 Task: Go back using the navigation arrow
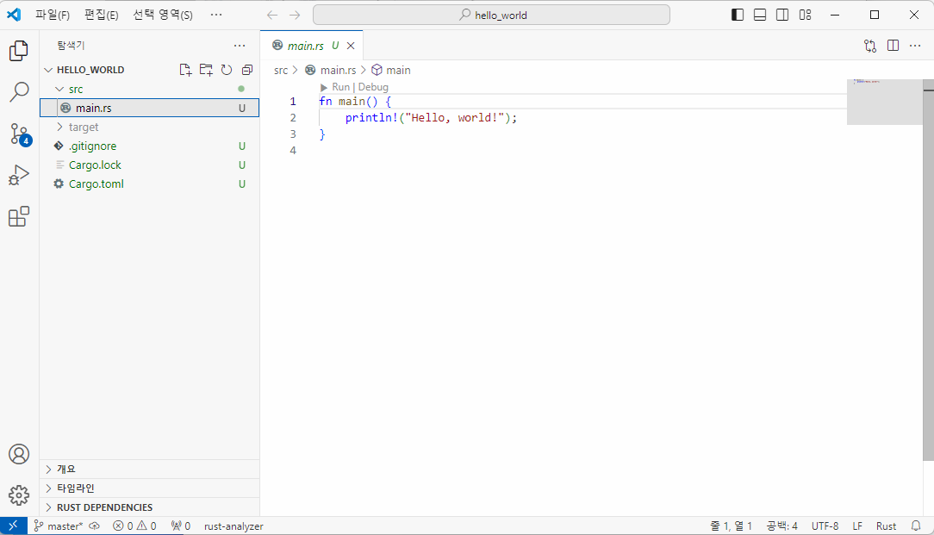click(272, 15)
